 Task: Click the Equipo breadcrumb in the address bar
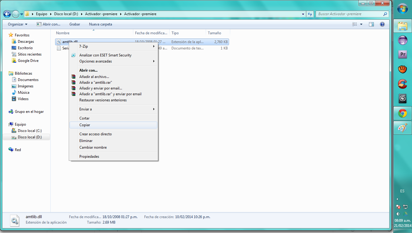42,14
